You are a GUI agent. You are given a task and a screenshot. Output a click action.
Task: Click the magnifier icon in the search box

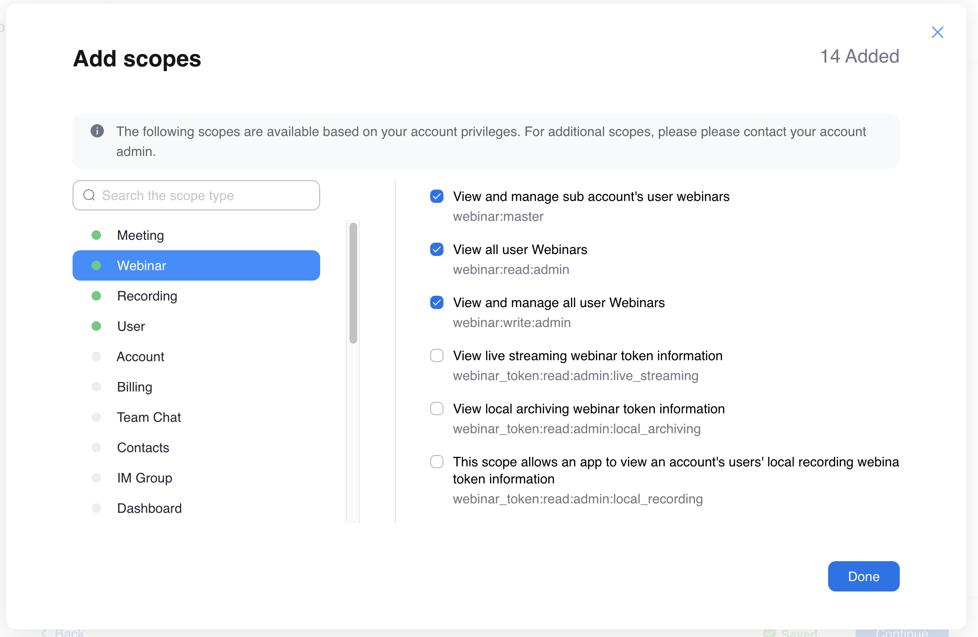click(x=89, y=195)
